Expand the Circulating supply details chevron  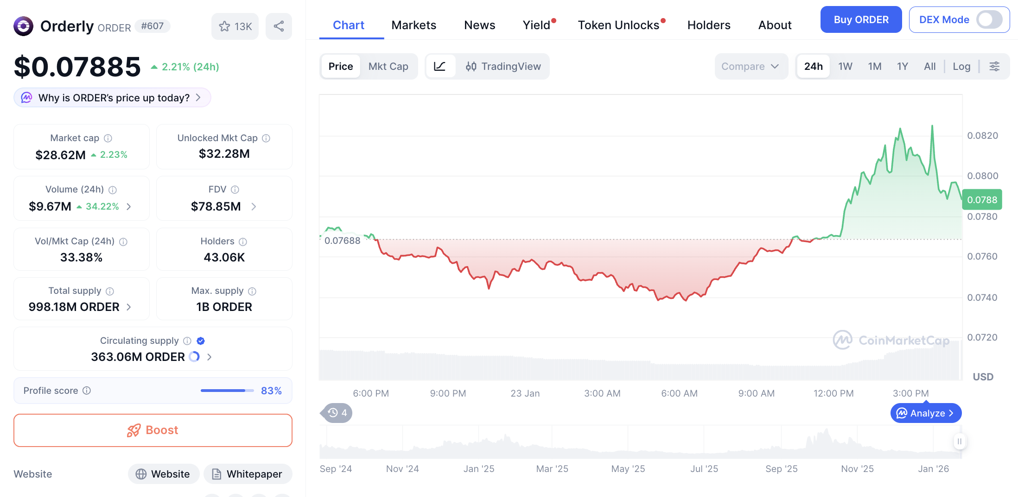210,357
